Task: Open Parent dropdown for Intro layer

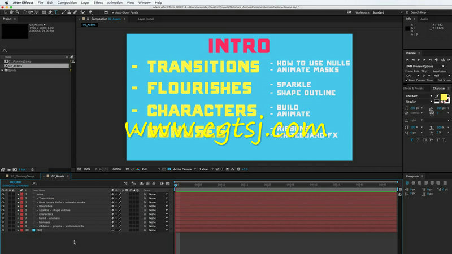Action: coord(158,194)
